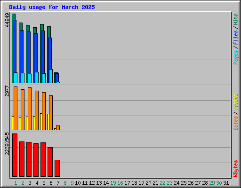
Task: Click the red KBytes bar for day 2
Action: pyautogui.click(x=22, y=159)
